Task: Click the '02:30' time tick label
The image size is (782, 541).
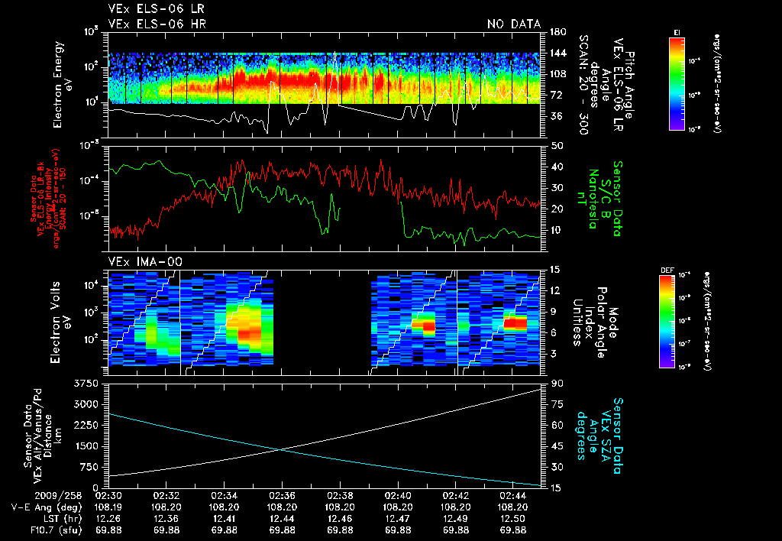Action: coord(108,496)
